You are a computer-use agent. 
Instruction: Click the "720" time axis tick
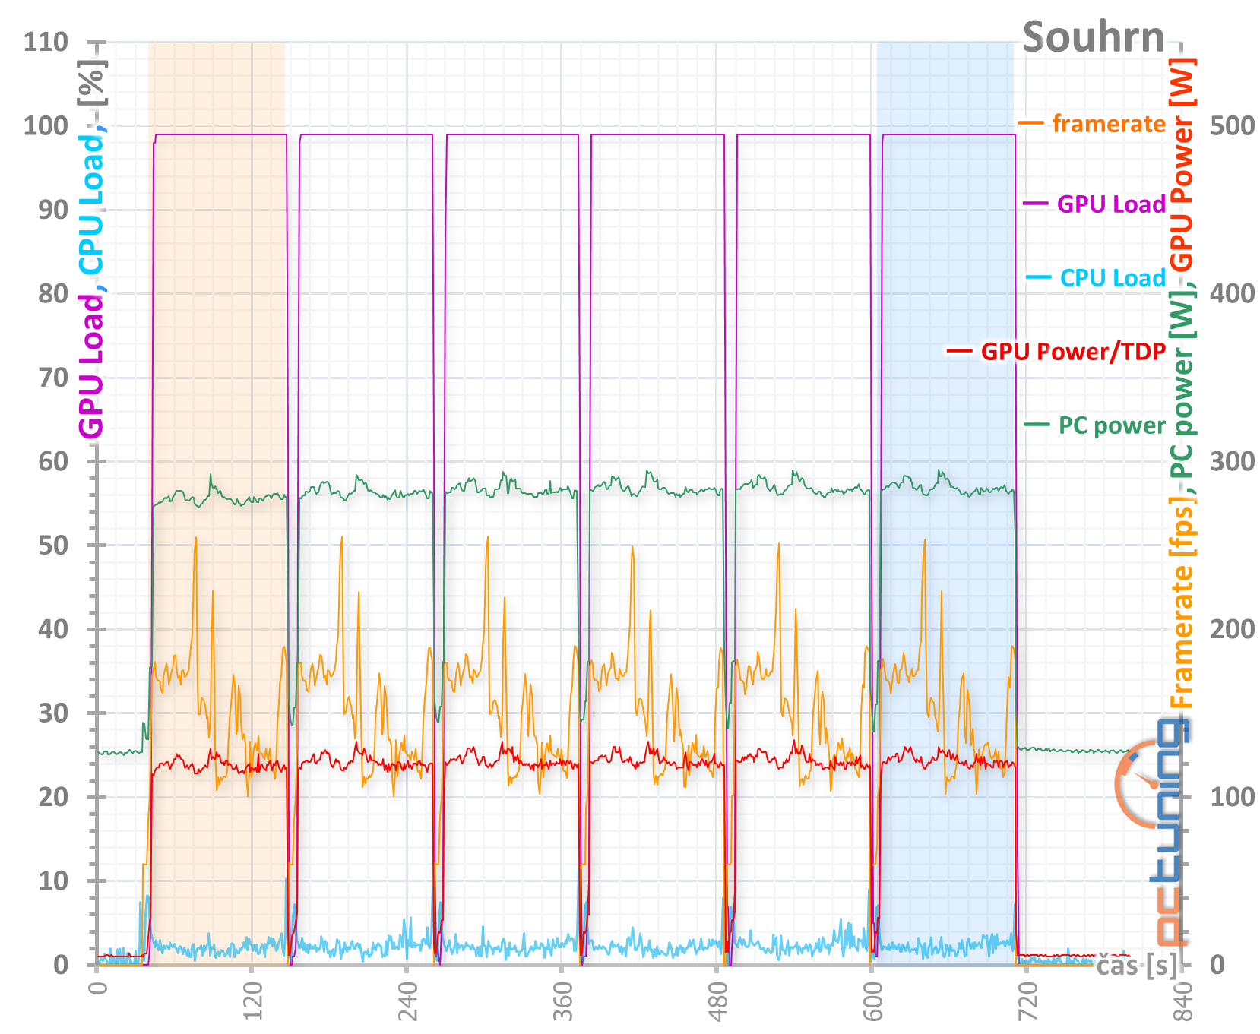pyautogui.click(x=1027, y=1002)
